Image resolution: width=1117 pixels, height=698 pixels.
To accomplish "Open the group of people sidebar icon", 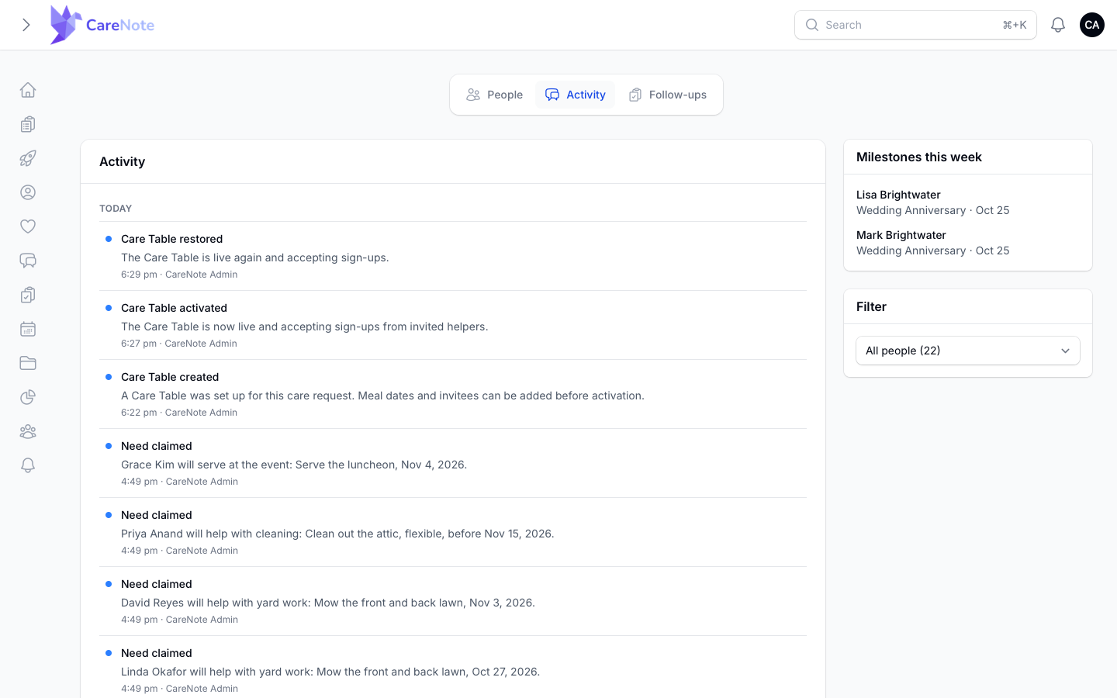I will [x=28, y=431].
